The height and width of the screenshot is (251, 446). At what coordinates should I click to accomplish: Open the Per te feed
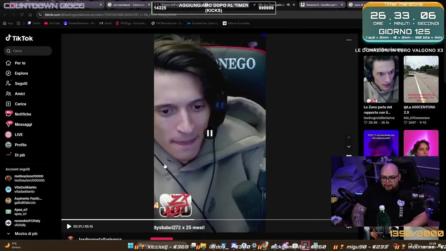20,63
